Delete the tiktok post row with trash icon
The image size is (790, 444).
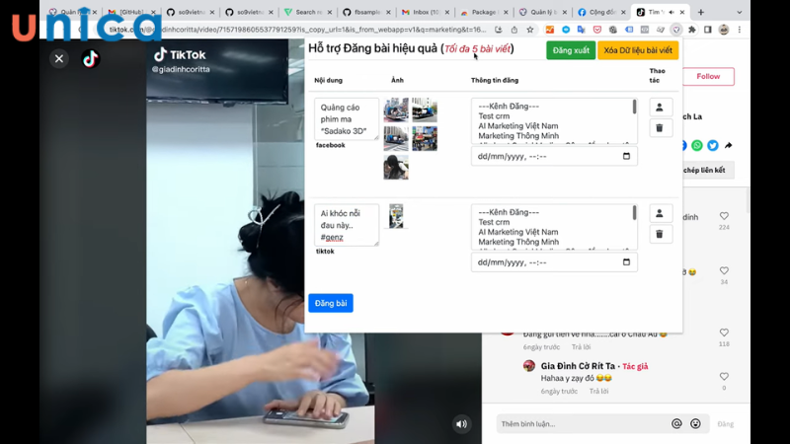660,234
